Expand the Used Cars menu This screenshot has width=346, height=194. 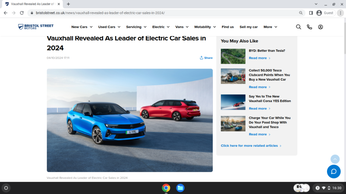(x=109, y=27)
